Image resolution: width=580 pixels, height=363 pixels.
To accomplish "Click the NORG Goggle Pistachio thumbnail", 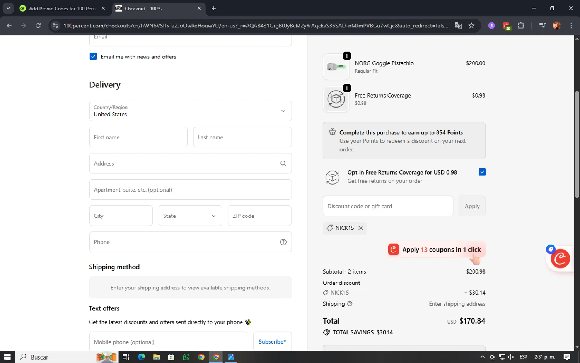I will tap(336, 67).
